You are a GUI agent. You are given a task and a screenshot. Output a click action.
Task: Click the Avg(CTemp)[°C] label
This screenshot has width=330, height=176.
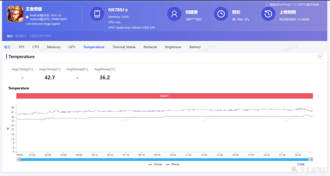coord(22,69)
